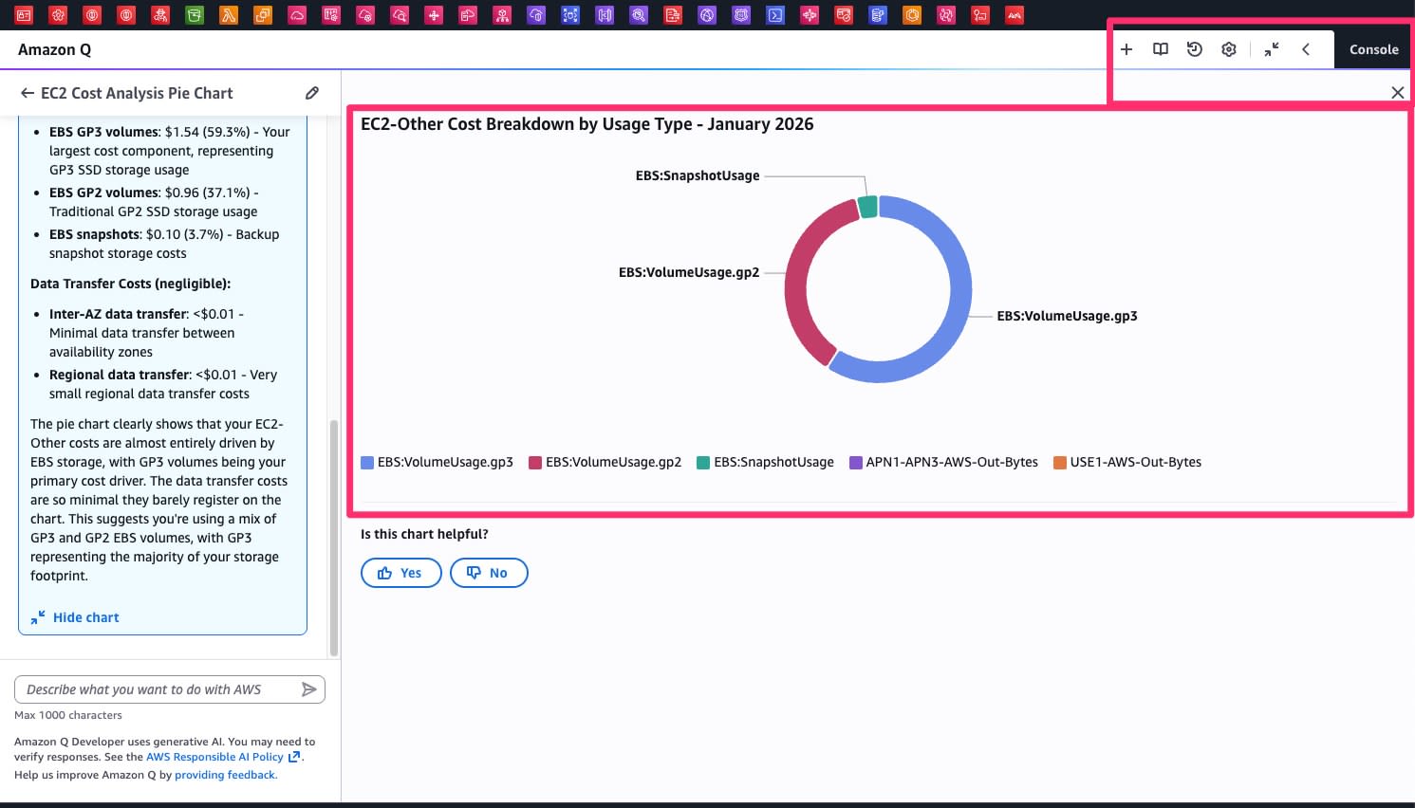Toggle EBS:VolumeUsage.gp2 legend entry
Viewport: 1415px width, 808px height.
[605, 462]
